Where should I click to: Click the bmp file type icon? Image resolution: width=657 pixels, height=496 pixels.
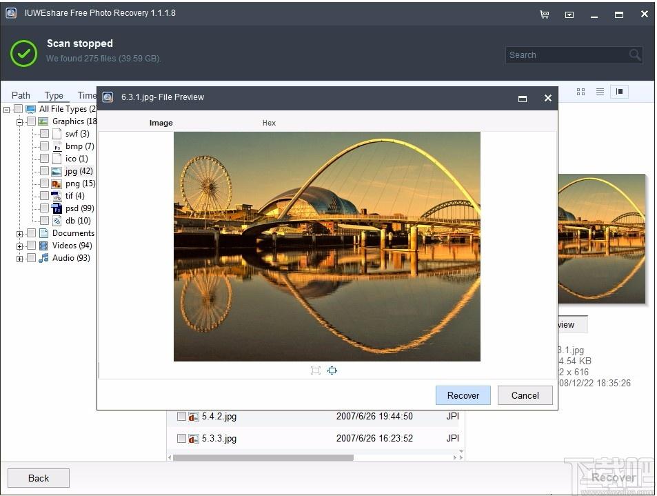coord(57,146)
